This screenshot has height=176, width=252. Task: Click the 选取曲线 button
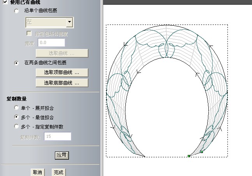tap(62, 53)
